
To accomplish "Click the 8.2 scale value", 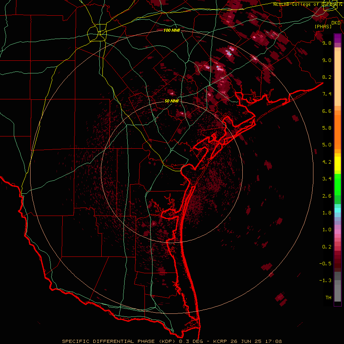I will tap(327, 77).
